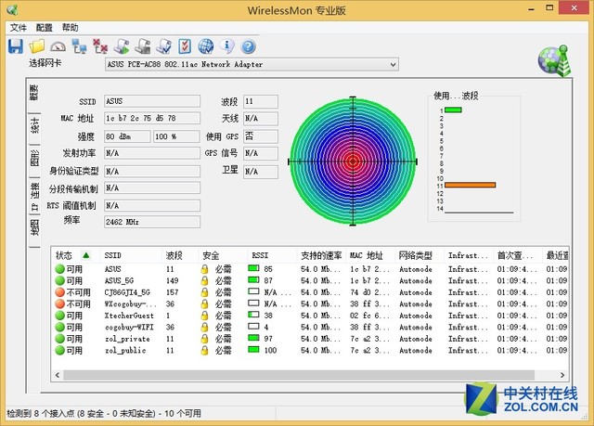This screenshot has height=426, width=594.
Task: Click the 强度 field showing 80 dBm
Action: pos(127,136)
